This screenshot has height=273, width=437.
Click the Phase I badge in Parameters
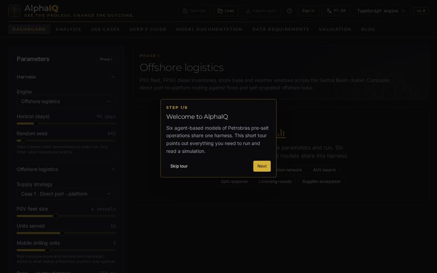(x=106, y=59)
